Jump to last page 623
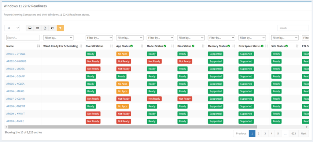The image size is (313, 142). [293, 133]
